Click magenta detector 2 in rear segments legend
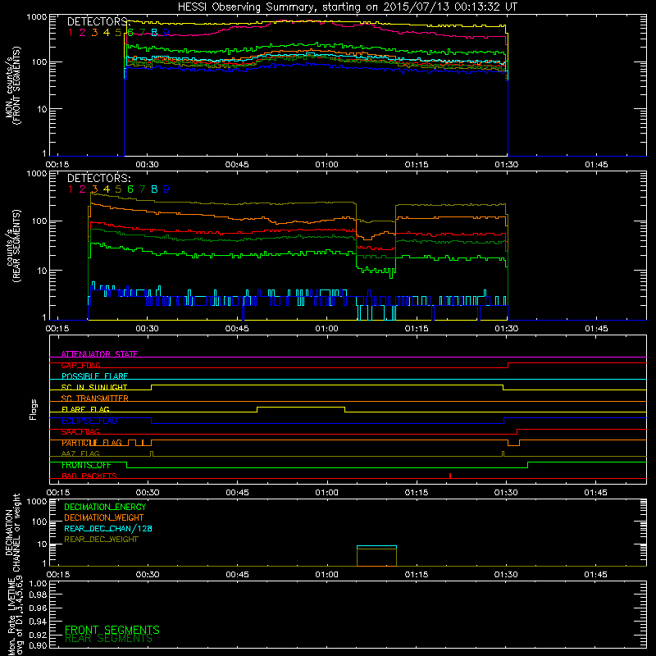 tap(83, 189)
